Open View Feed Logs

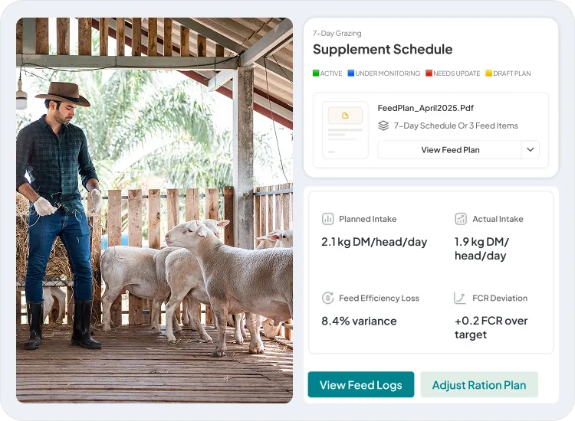[361, 385]
